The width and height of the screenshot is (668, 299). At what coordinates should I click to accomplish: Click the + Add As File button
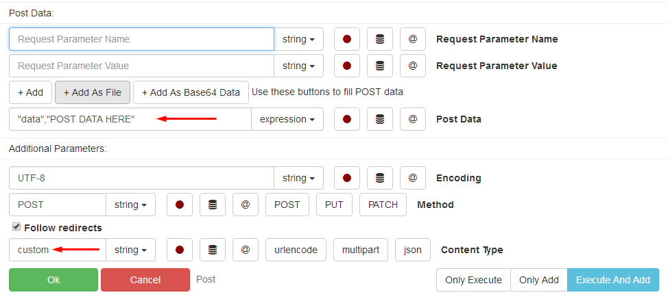tap(93, 92)
